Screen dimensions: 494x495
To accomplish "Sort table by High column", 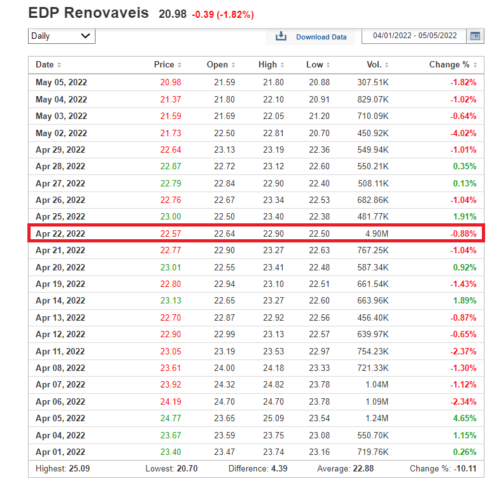I will pyautogui.click(x=271, y=65).
